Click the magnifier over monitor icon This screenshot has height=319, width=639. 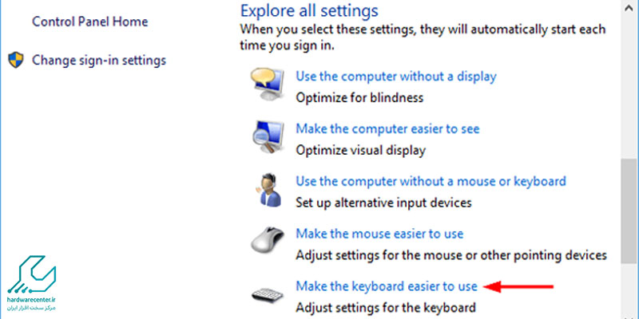267,137
